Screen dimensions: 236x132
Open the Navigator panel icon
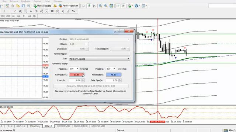[x=18, y=6]
